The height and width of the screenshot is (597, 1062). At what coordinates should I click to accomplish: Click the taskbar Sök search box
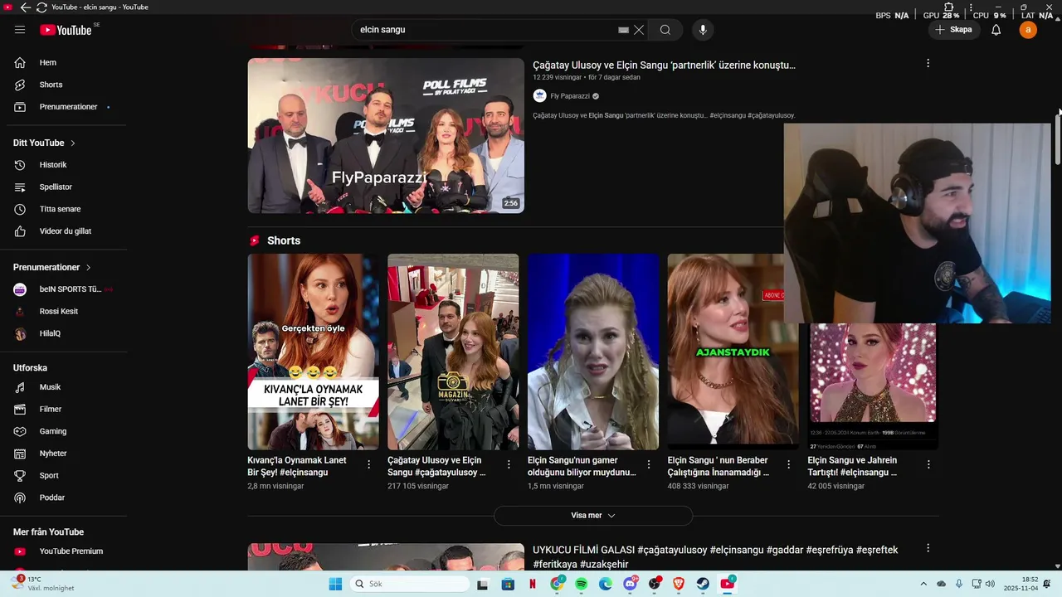click(x=409, y=585)
